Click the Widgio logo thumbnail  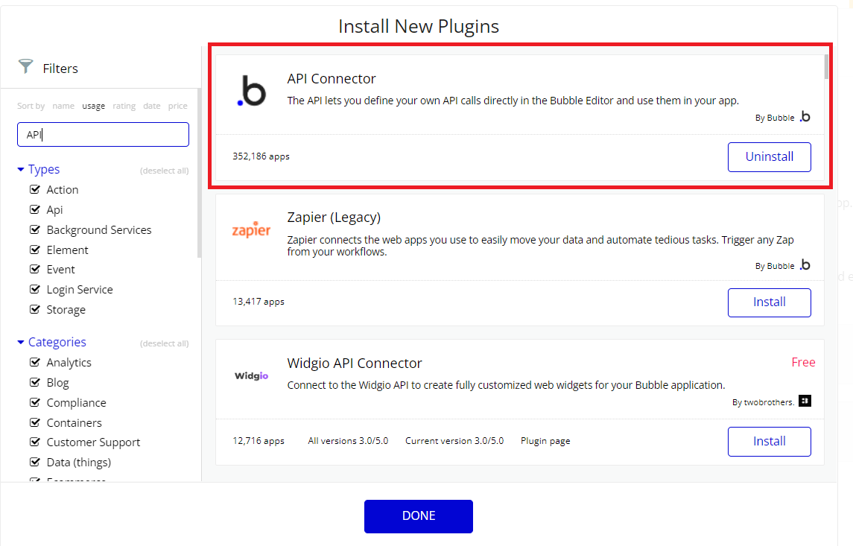251,375
